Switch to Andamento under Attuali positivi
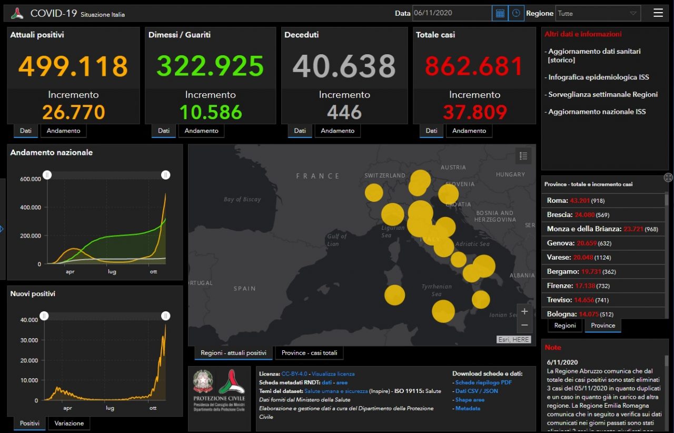This screenshot has height=433, width=674. tap(64, 131)
